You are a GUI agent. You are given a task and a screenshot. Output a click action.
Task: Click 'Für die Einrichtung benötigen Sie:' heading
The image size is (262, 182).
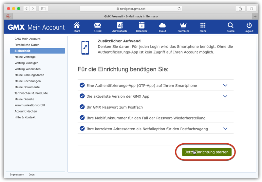[123, 69]
